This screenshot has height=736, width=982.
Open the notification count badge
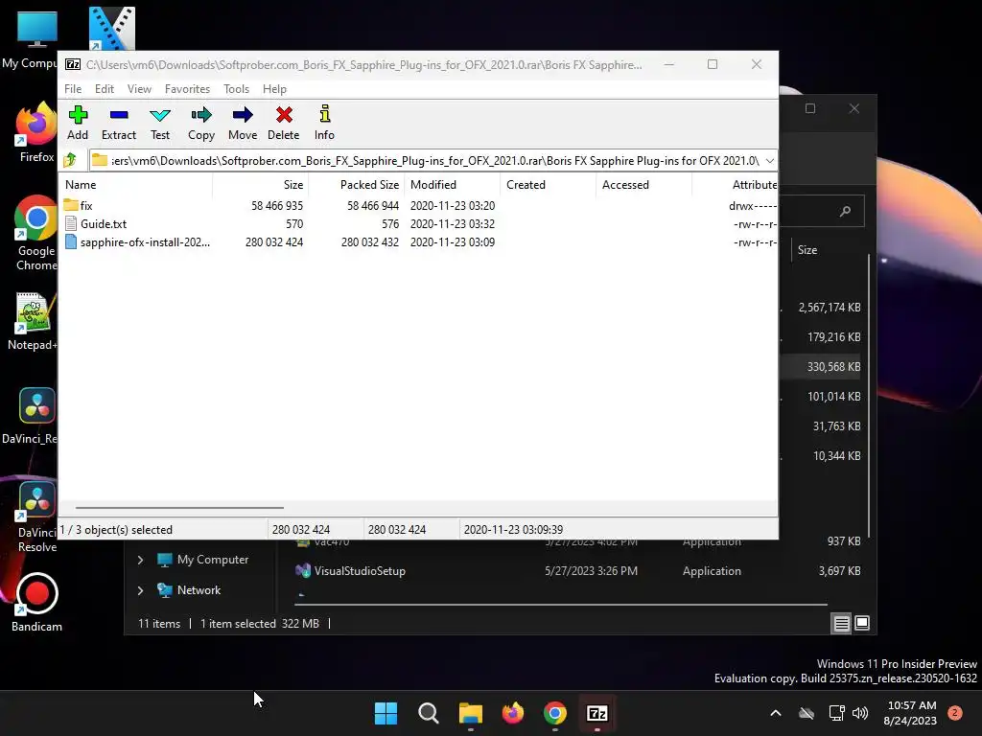(955, 713)
